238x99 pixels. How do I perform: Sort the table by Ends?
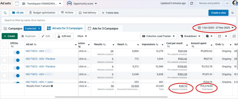pos(223,44)
